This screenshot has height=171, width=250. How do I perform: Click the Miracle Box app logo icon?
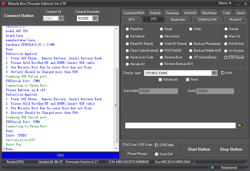coord(3,3)
